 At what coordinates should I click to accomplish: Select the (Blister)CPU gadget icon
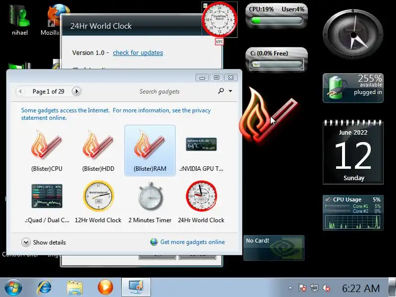pyautogui.click(x=47, y=145)
